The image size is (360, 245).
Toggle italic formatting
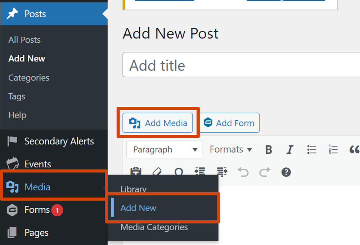pyautogui.click(x=290, y=150)
